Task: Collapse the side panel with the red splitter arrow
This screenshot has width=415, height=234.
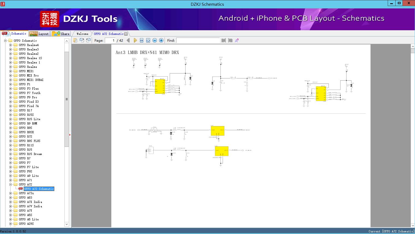Action: (70, 135)
